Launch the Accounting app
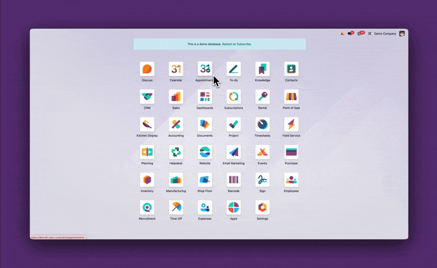The height and width of the screenshot is (268, 437). 176,124
